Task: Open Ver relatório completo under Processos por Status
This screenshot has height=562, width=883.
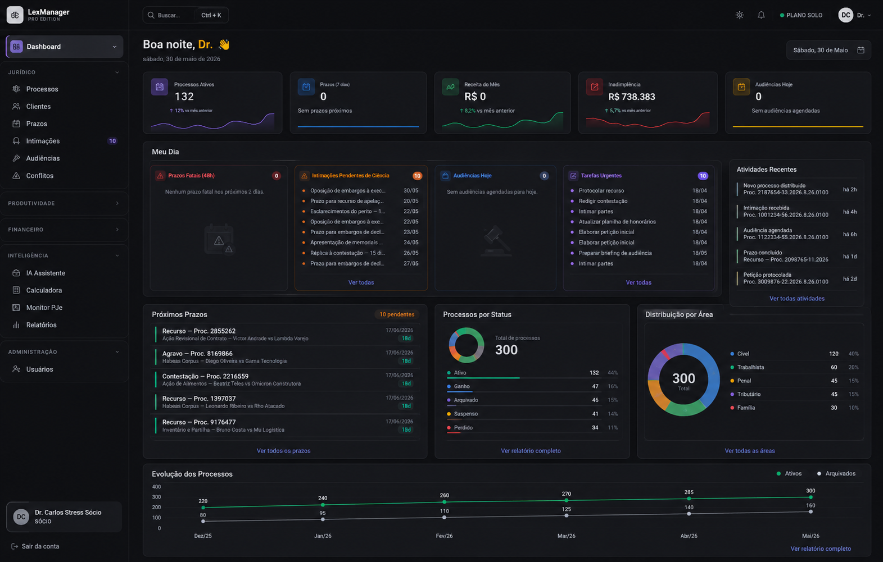Action: [x=531, y=451]
